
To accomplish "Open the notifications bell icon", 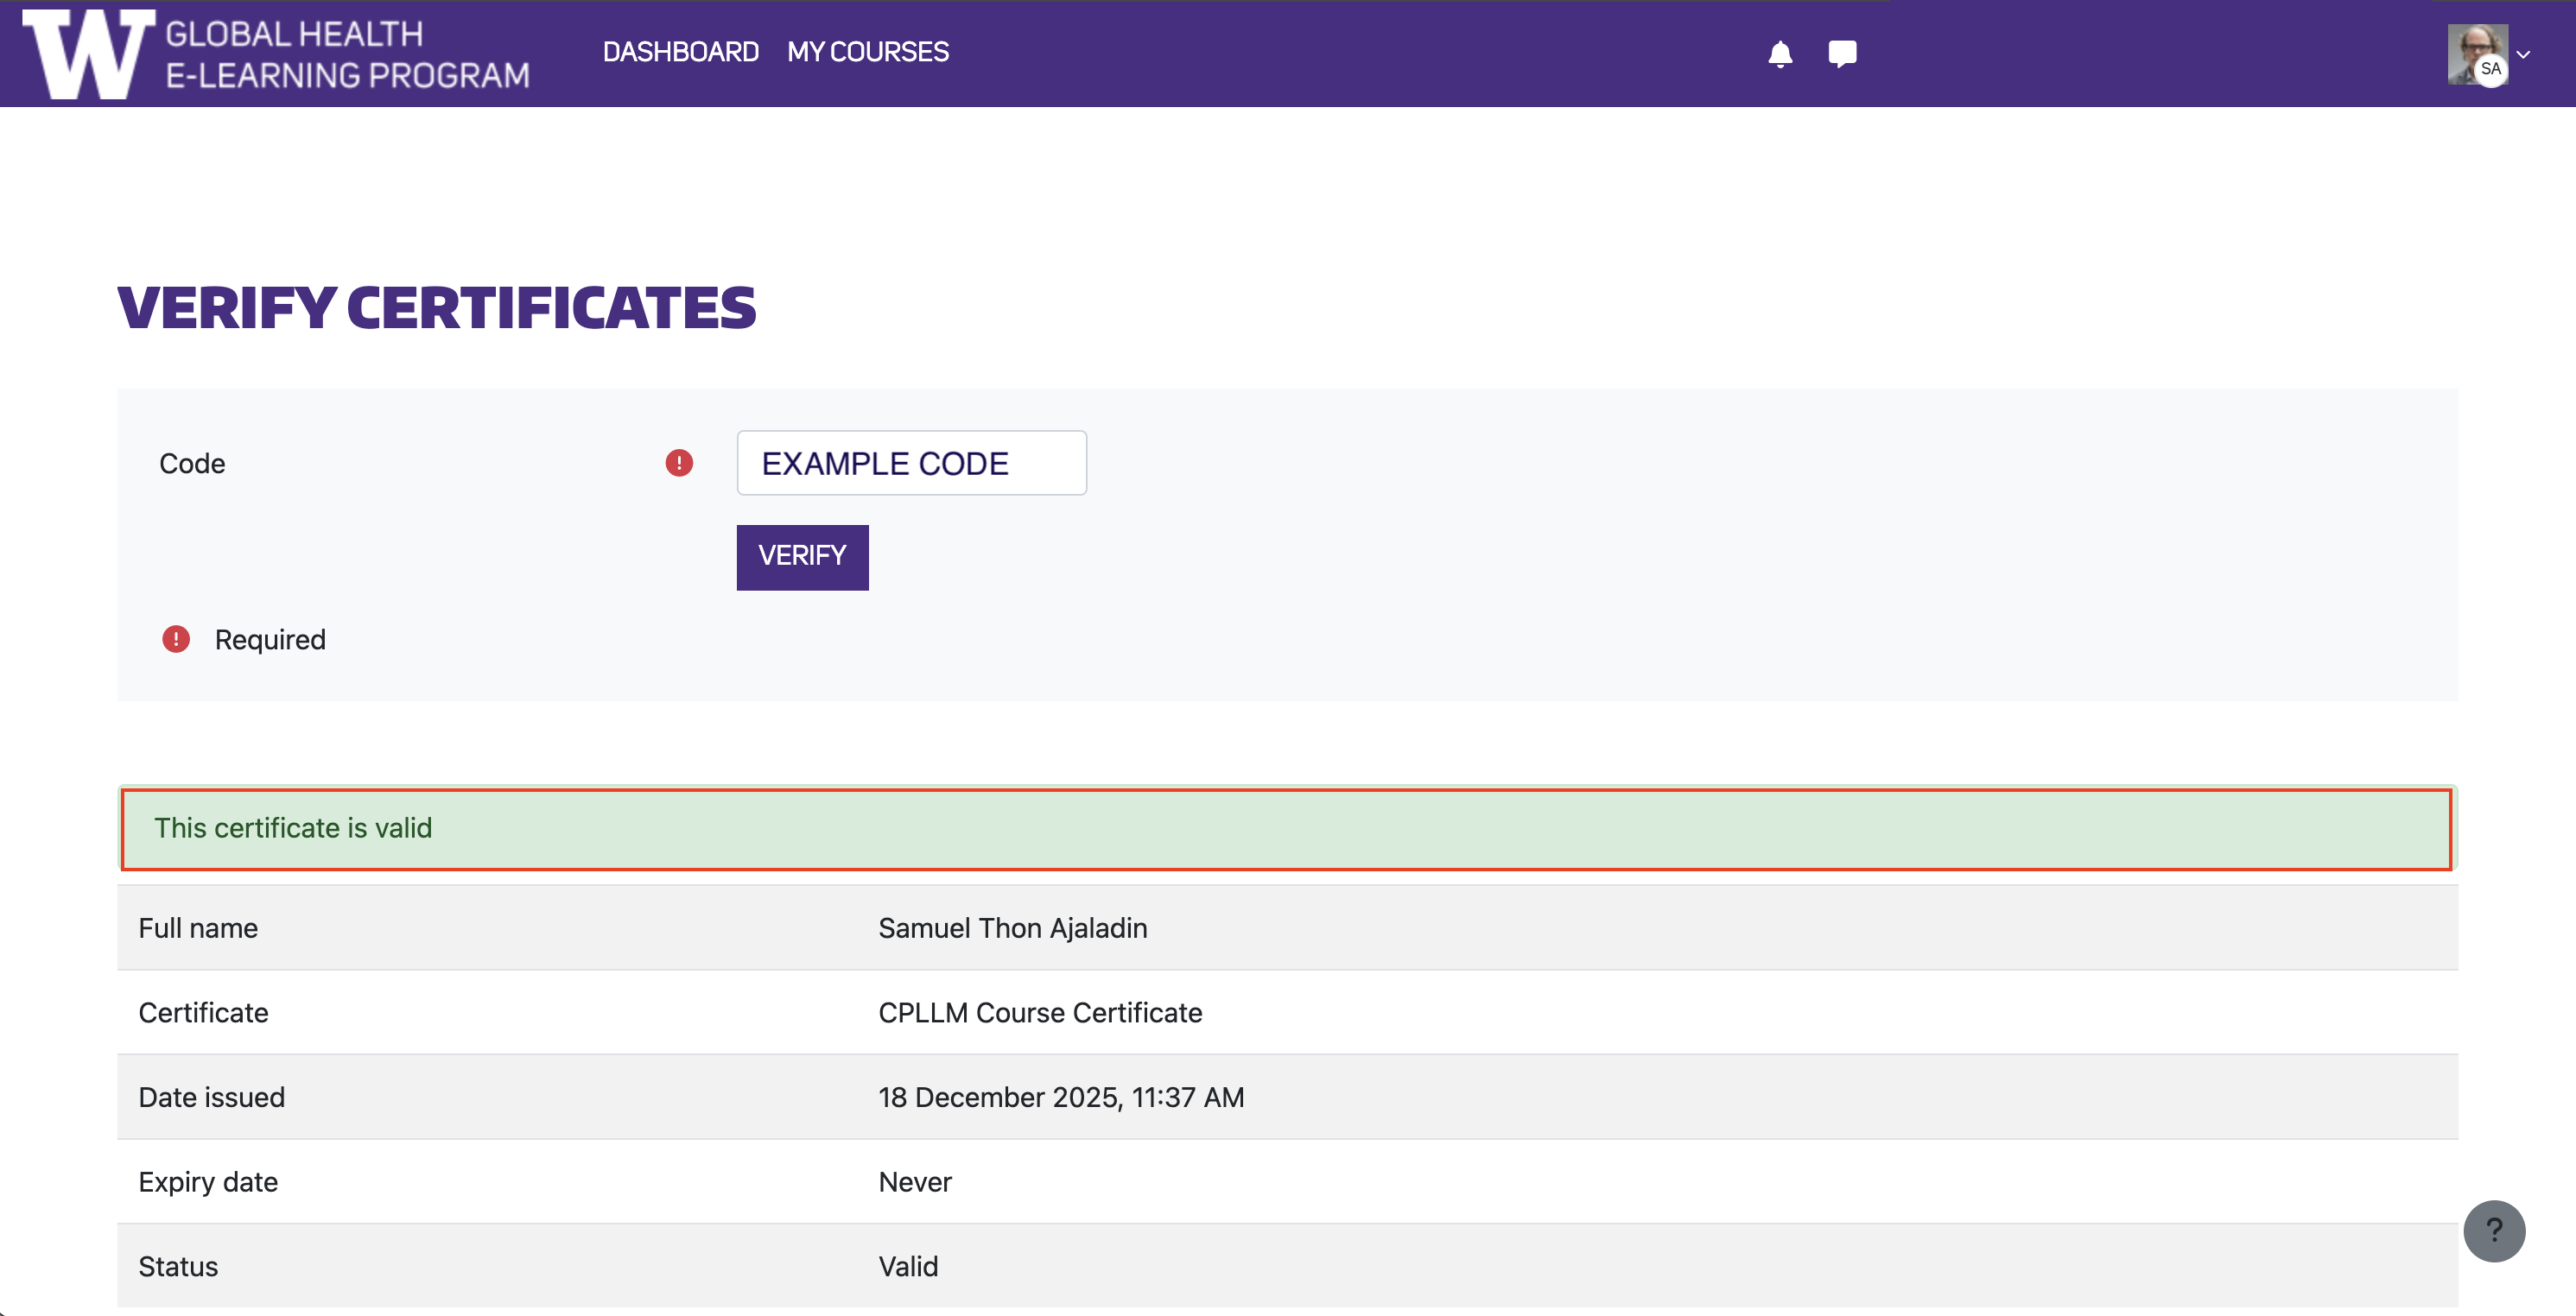I will tap(1779, 53).
